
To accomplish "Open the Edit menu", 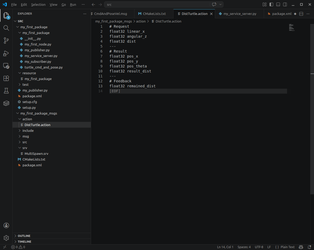I will click(x=24, y=4).
